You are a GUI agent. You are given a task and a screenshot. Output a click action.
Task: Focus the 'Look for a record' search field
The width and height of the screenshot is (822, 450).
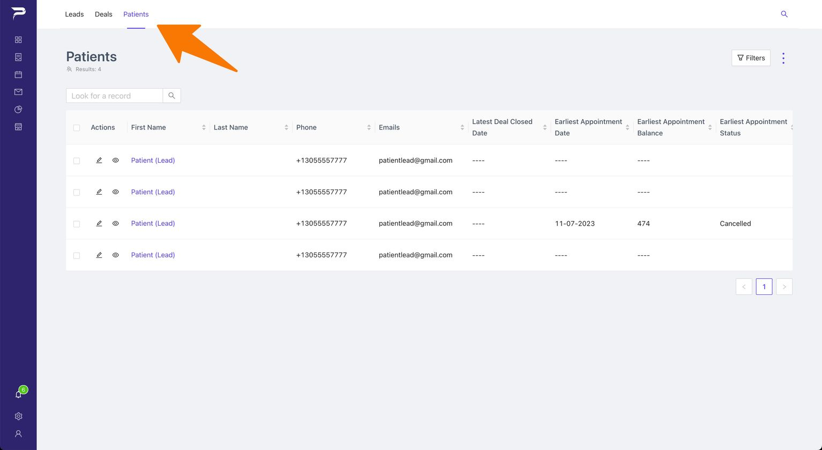coord(114,96)
